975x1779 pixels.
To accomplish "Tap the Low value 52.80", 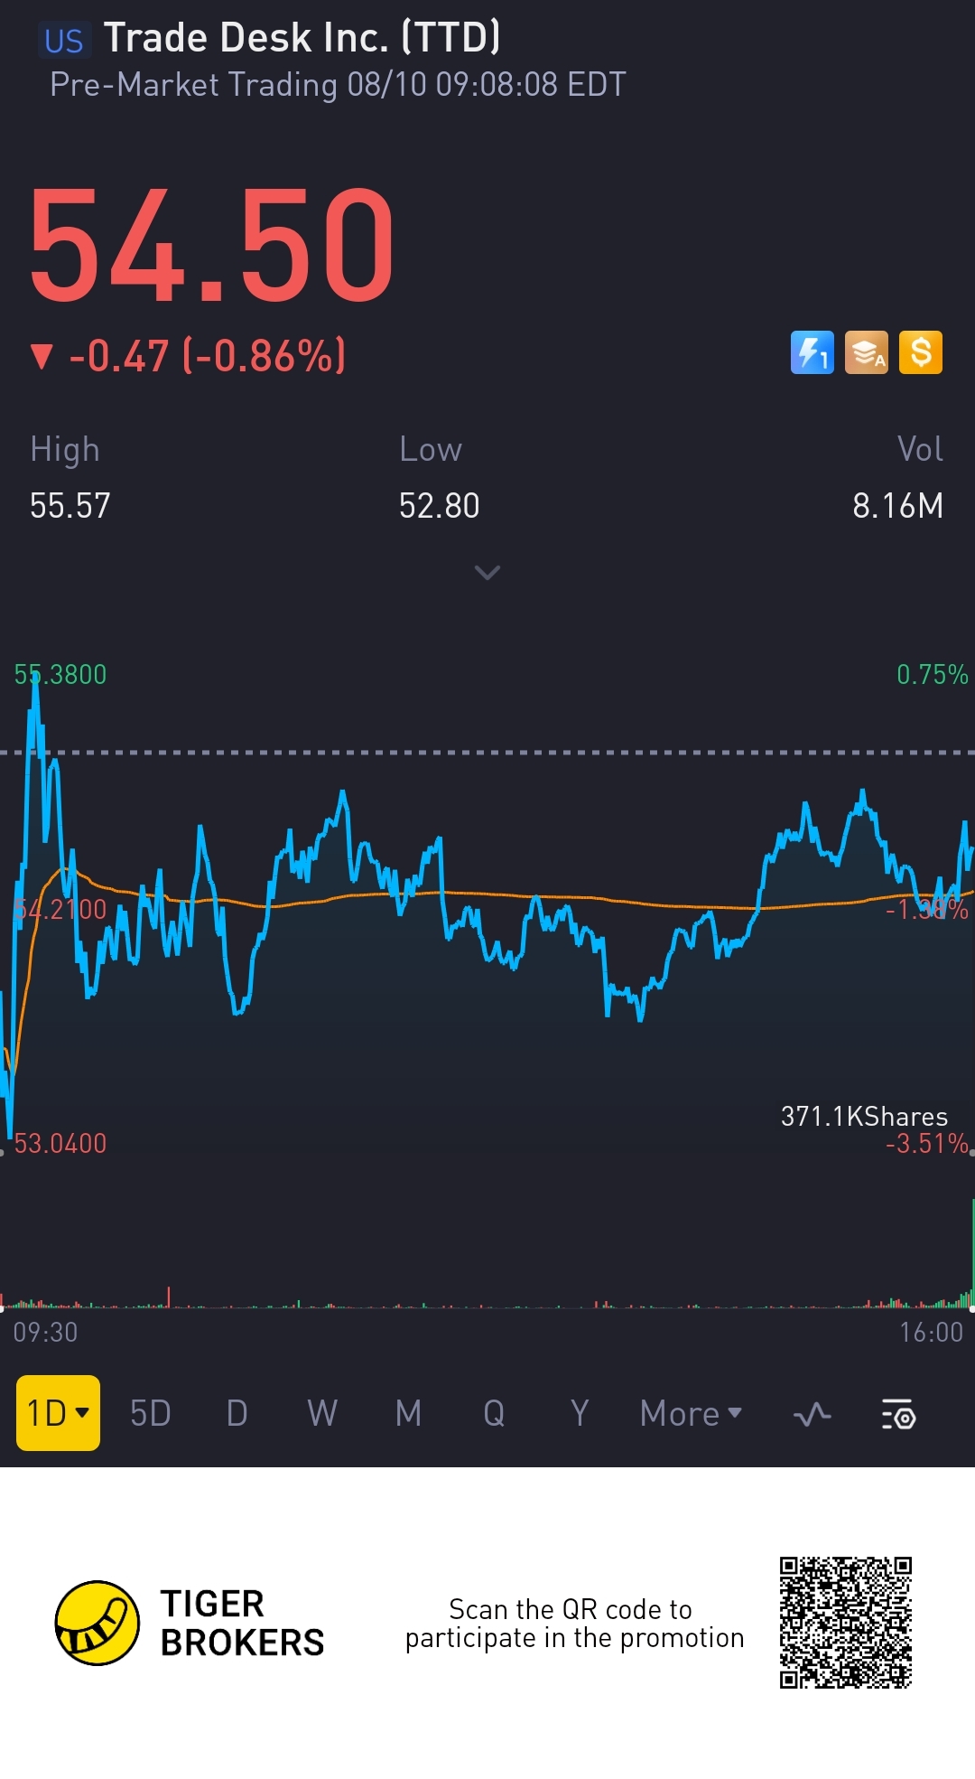I will pos(439,506).
